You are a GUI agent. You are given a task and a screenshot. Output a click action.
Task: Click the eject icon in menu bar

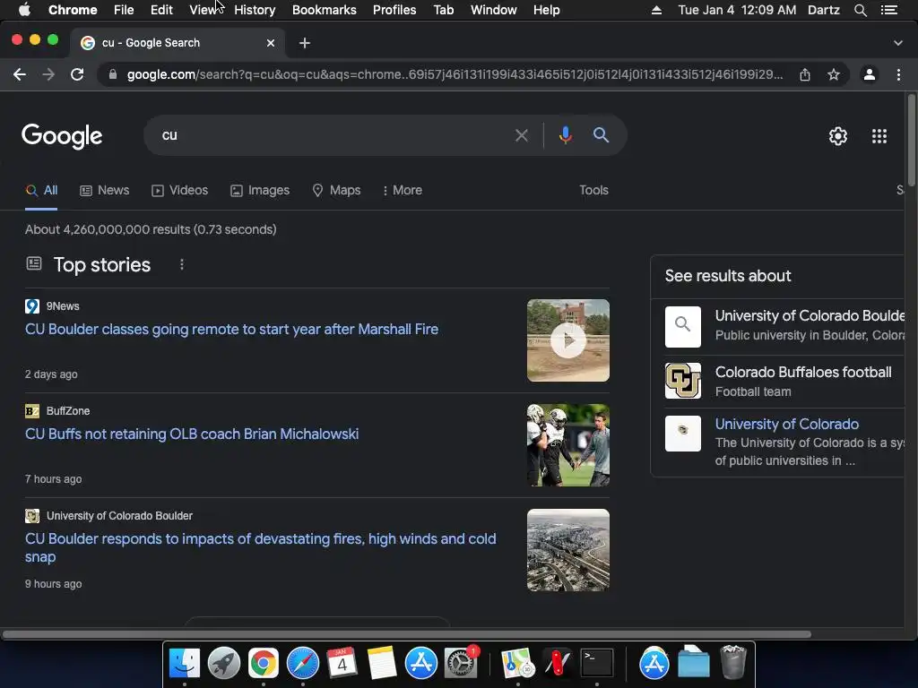(x=657, y=10)
